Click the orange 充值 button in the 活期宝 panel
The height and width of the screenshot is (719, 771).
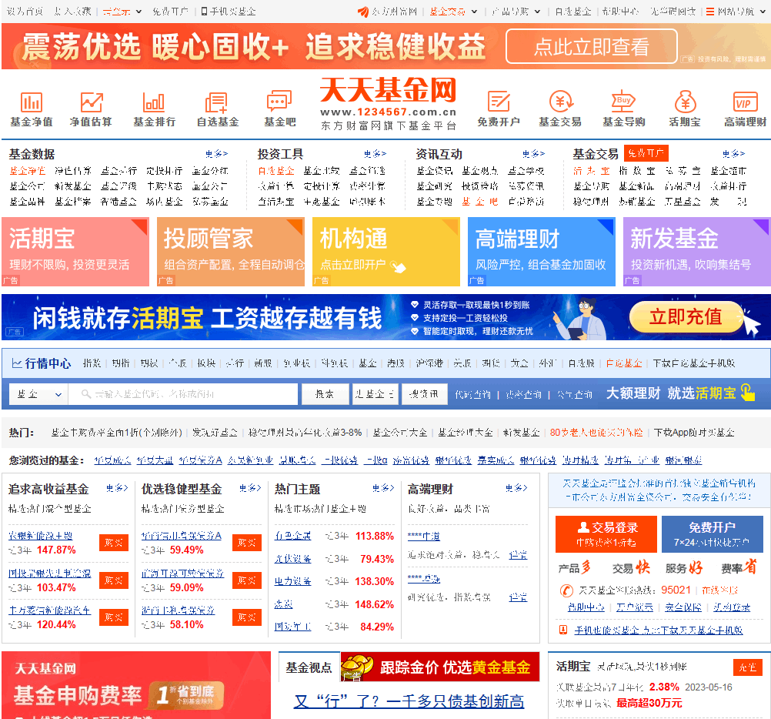pos(747,667)
